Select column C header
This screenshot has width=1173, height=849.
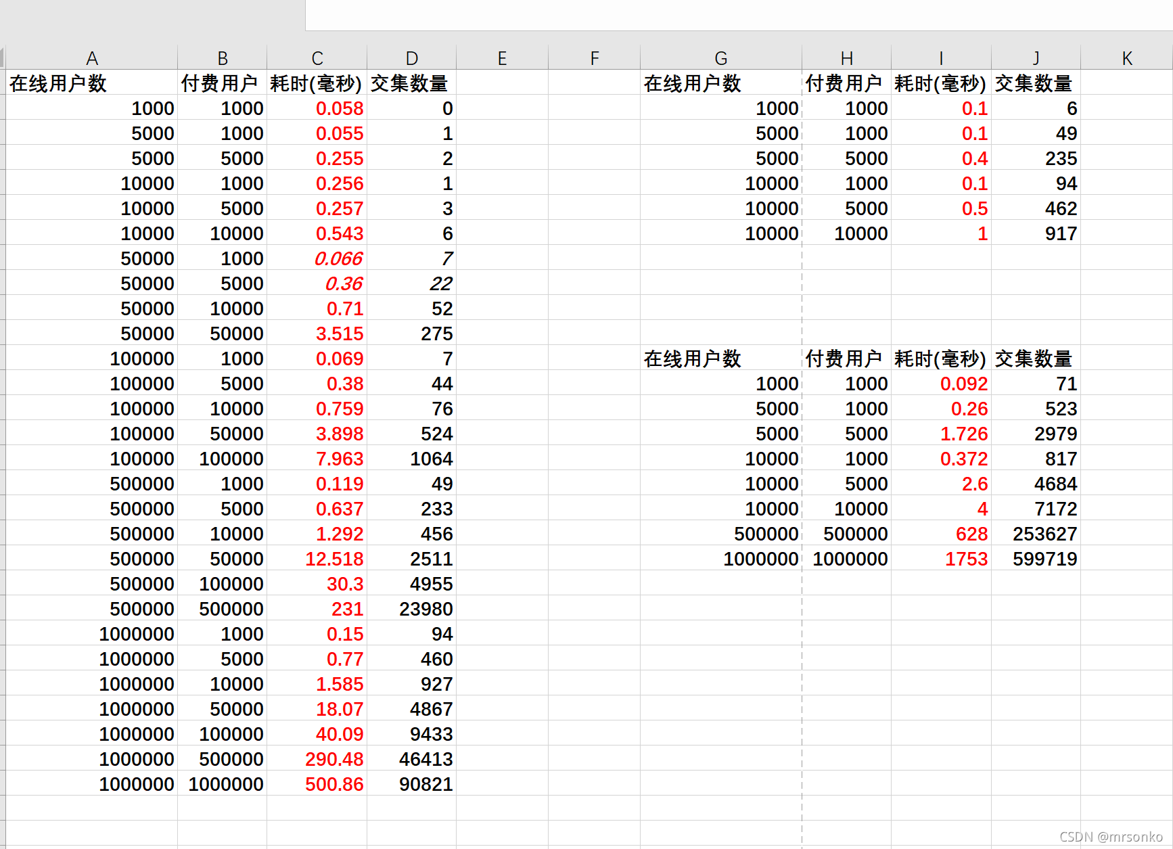(x=317, y=58)
